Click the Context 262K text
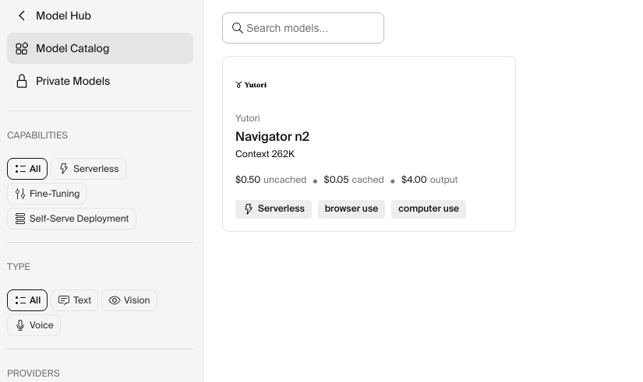The image size is (643, 382). [265, 154]
